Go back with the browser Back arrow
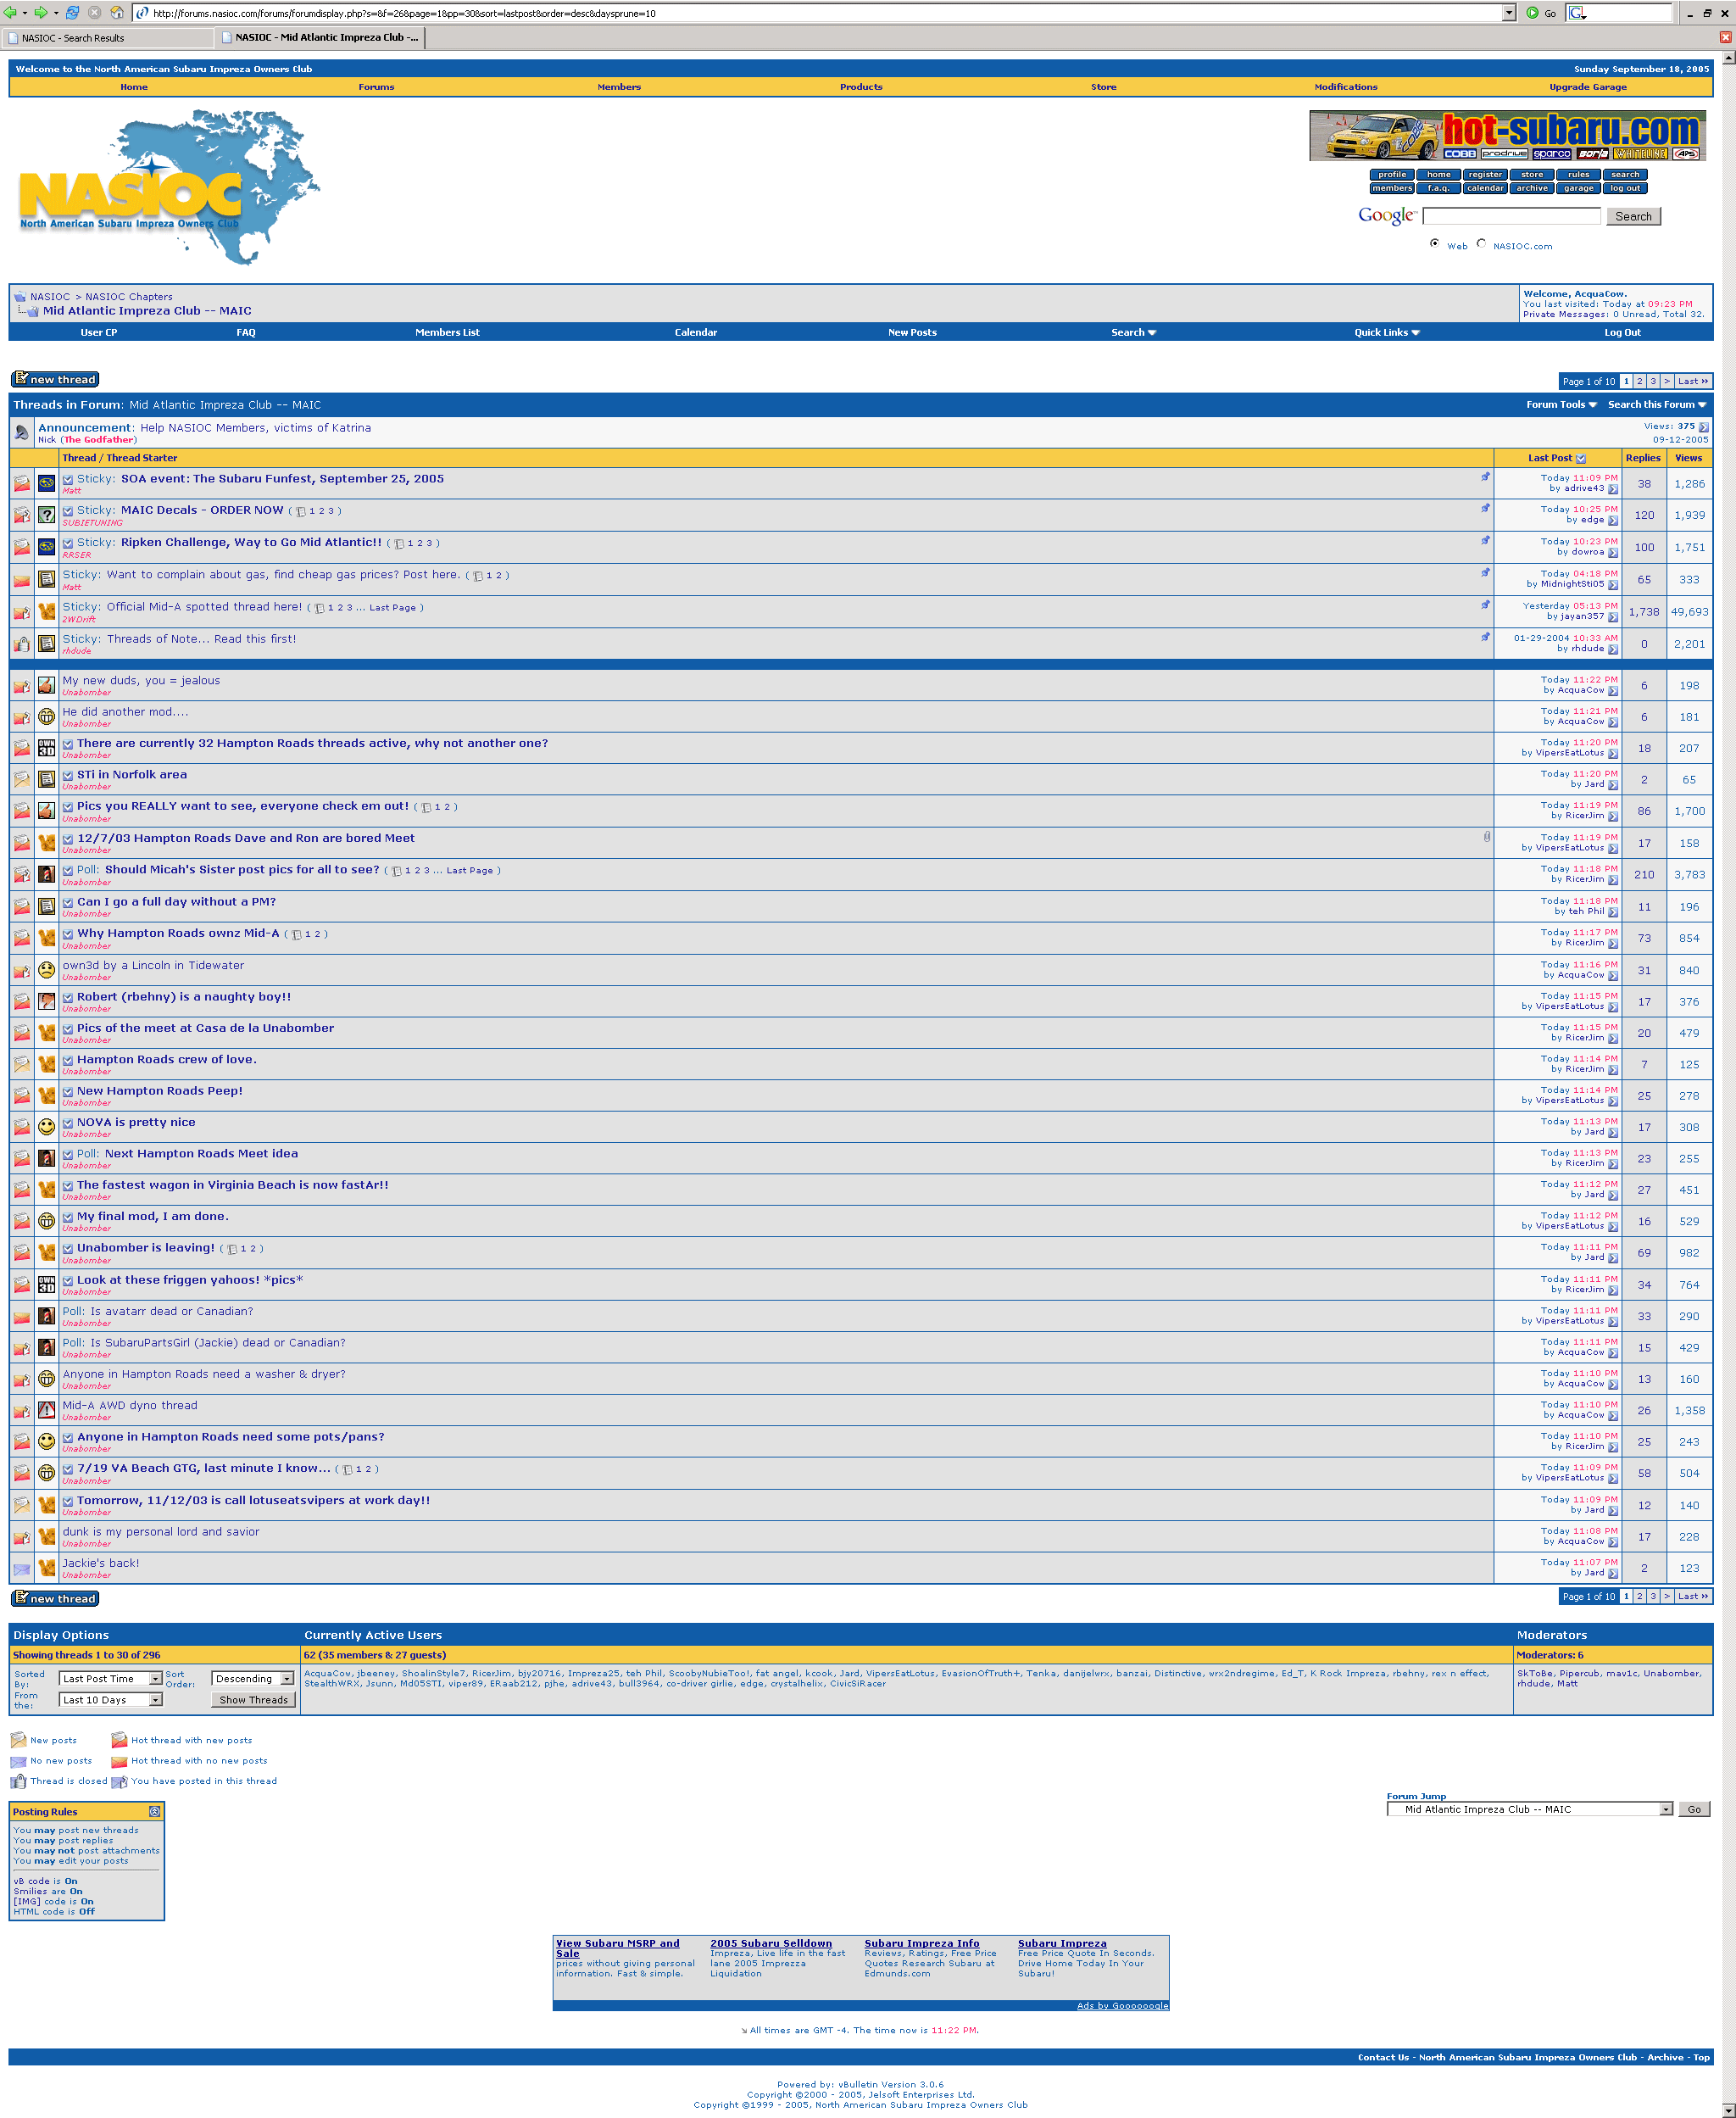 (10, 13)
